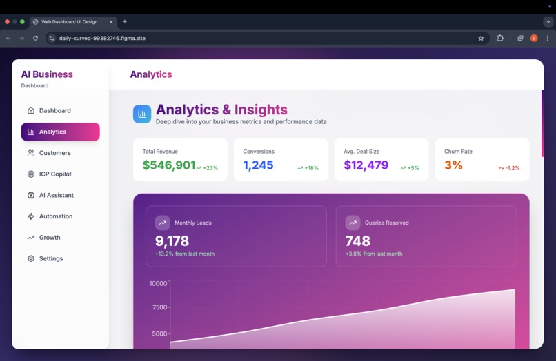This screenshot has height=361, width=556.
Task: Click the blue Analytics & Insights chart icon
Action: pyautogui.click(x=142, y=114)
